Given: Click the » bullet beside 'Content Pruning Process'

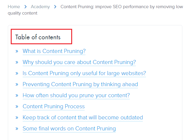Looking at the screenshot, I should coord(17,107).
